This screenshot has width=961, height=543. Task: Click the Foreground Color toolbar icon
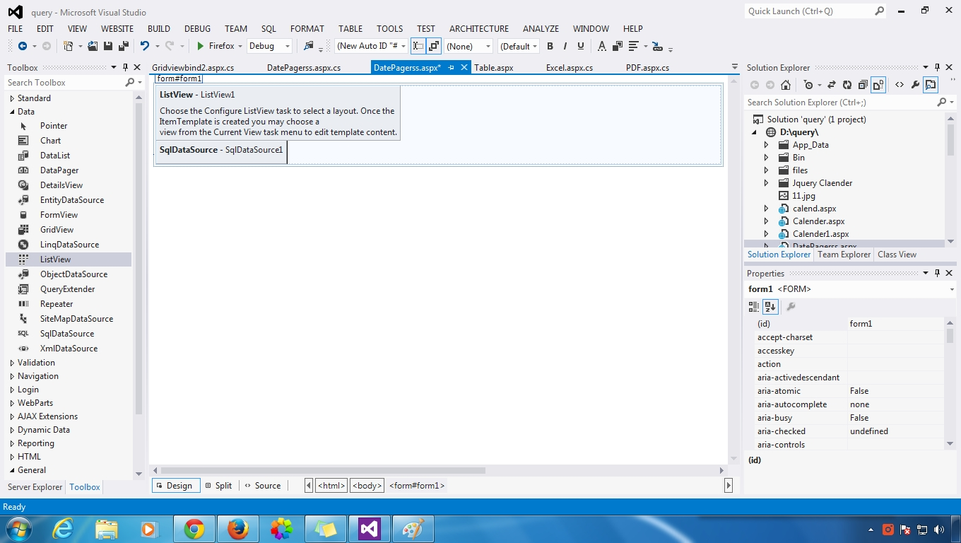602,46
